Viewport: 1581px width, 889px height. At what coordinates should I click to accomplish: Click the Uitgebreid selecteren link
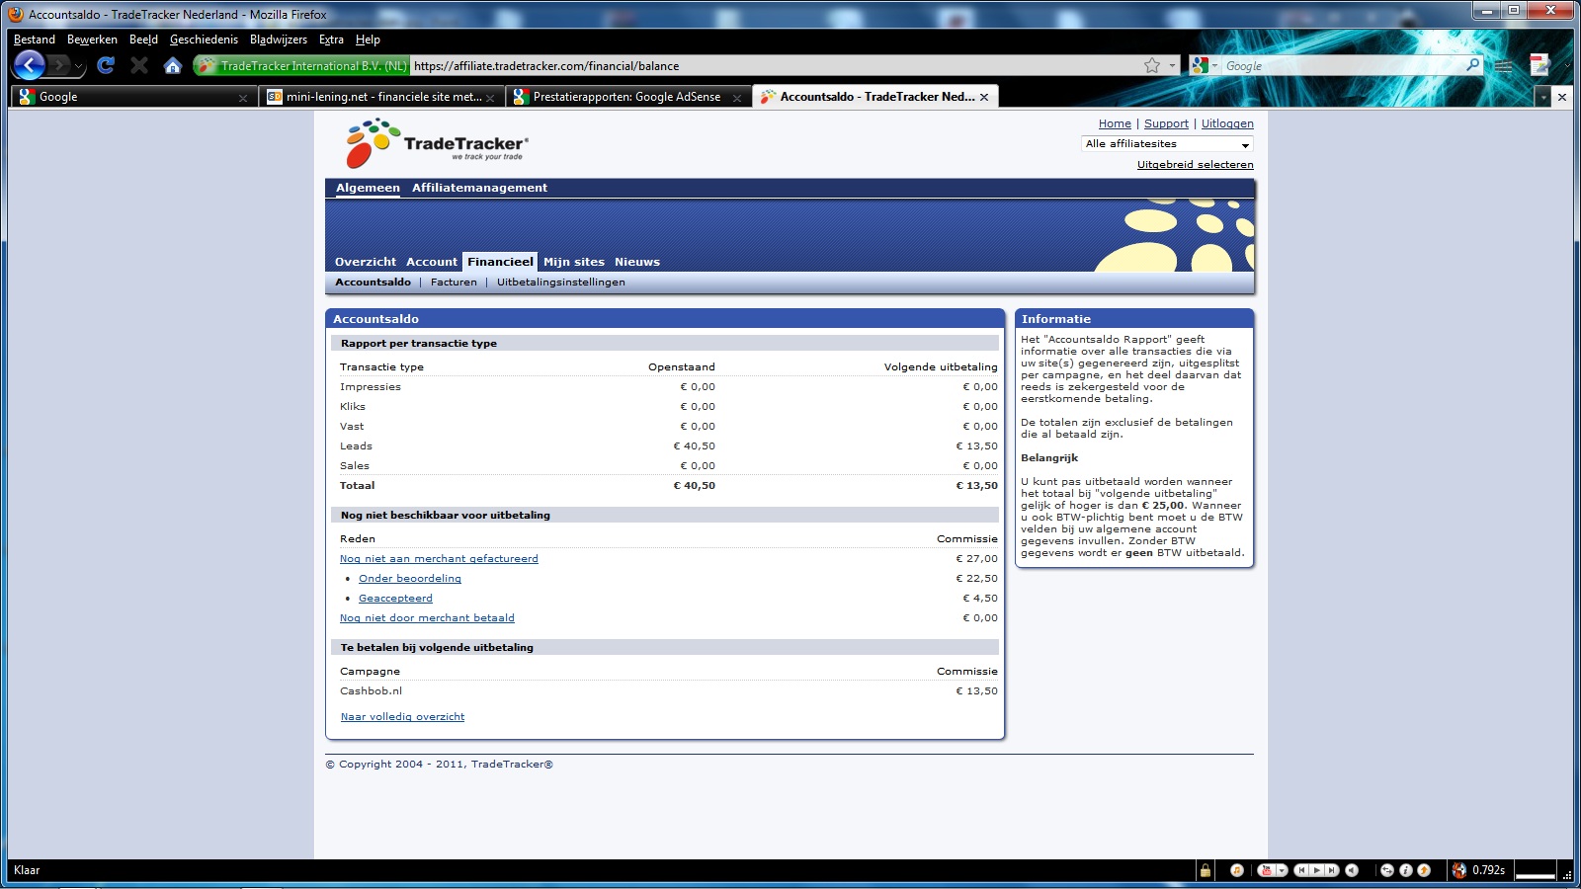click(1195, 165)
